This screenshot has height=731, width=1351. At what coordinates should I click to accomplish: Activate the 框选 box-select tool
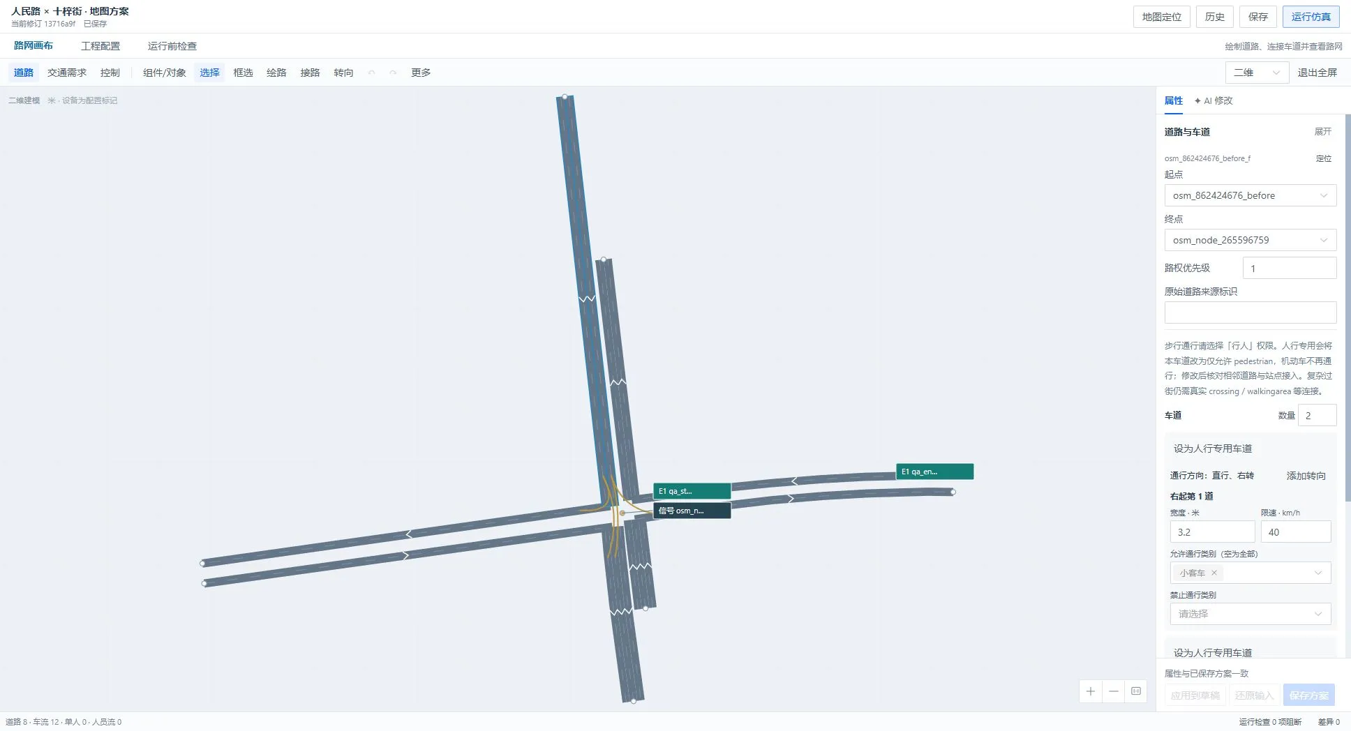(x=243, y=73)
